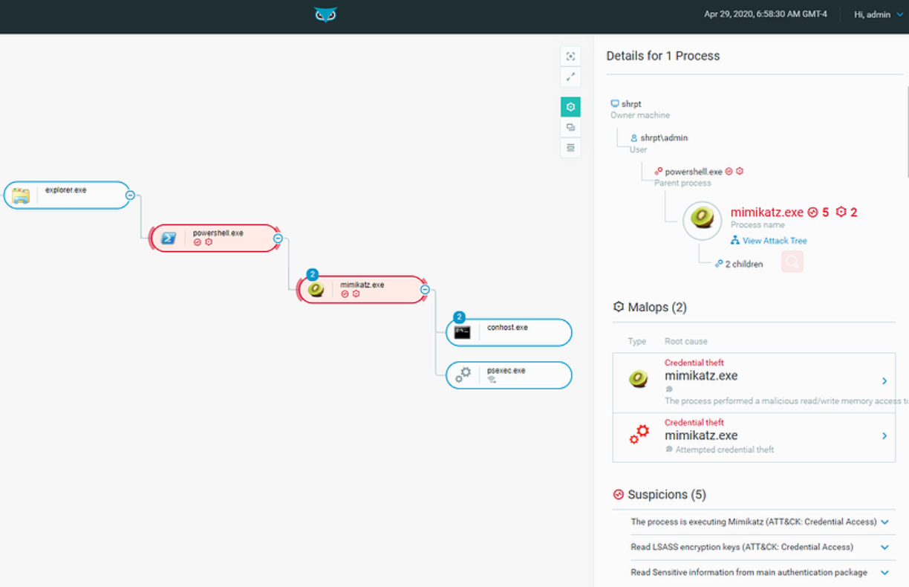Expand 'Read LSASS encryption keys' suspicion
This screenshot has height=587, width=909.
pyautogui.click(x=884, y=548)
